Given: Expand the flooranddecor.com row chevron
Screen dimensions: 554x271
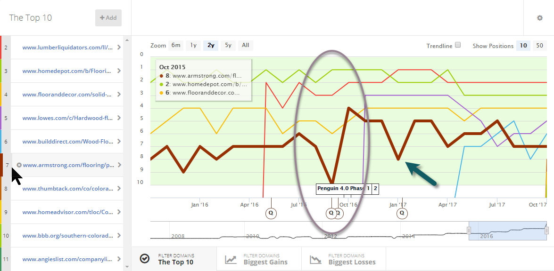Looking at the screenshot, I should tap(119, 95).
